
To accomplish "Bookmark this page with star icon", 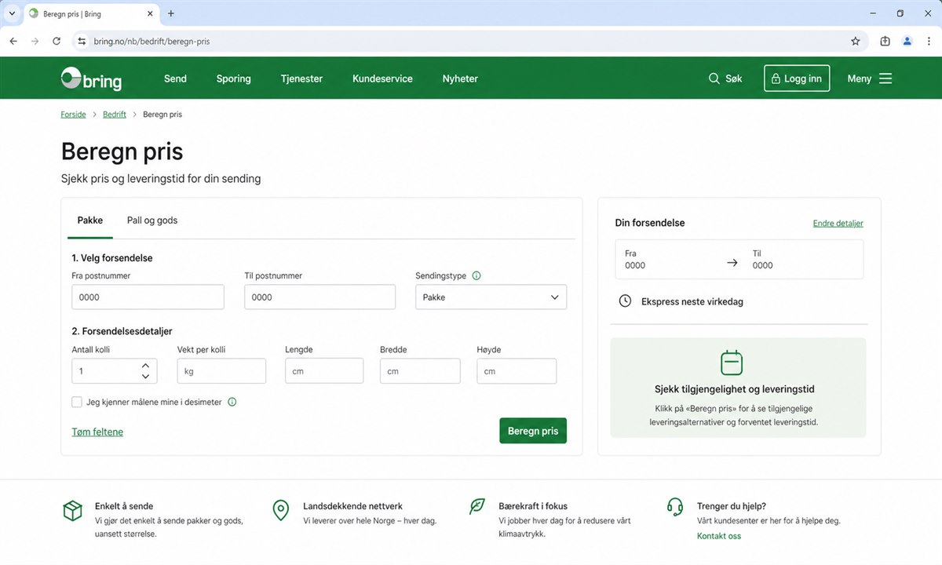I will 856,41.
